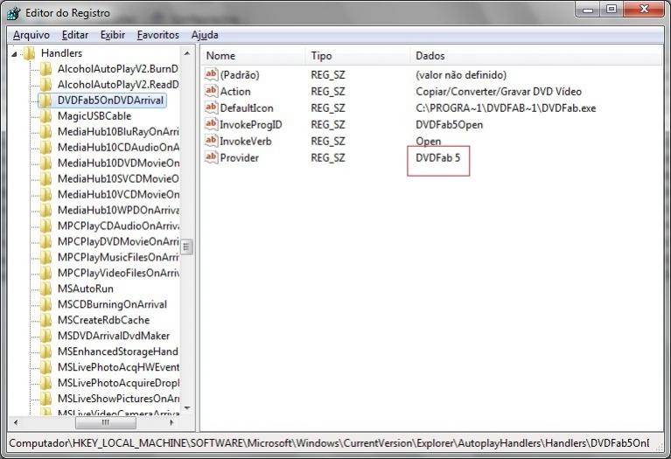Click the 'Copiar/Converter/Gravar DVD Vídeo' data cell

tap(499, 92)
